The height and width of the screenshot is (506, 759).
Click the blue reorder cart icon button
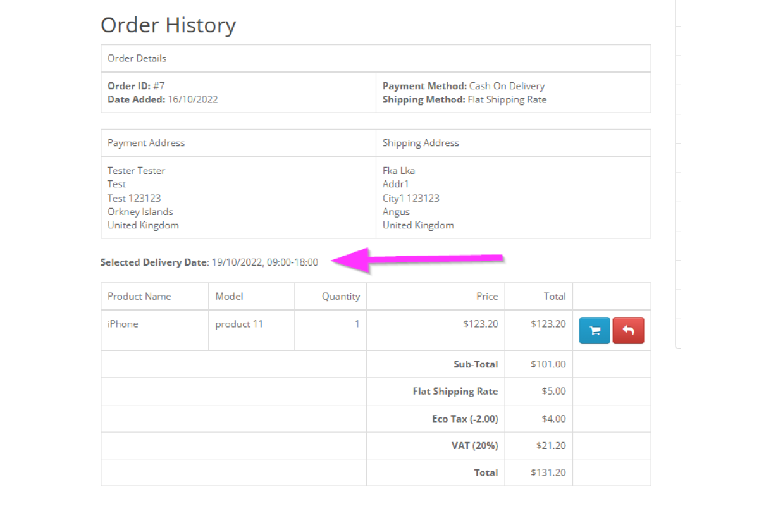595,330
